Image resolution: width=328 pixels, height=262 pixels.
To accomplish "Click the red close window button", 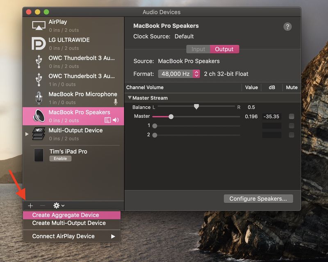I will point(29,12).
